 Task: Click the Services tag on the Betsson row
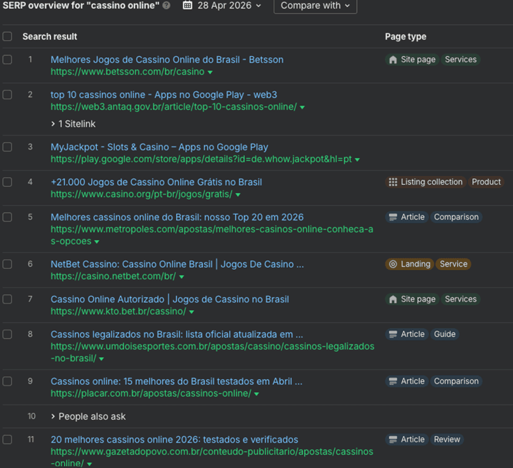460,59
